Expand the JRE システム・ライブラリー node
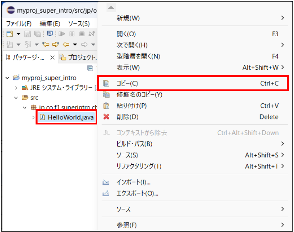 point(16,88)
